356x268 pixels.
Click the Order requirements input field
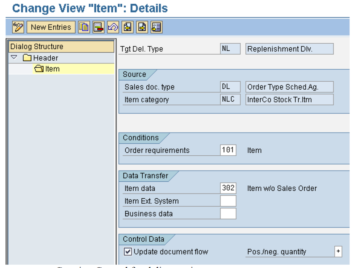pos(229,150)
